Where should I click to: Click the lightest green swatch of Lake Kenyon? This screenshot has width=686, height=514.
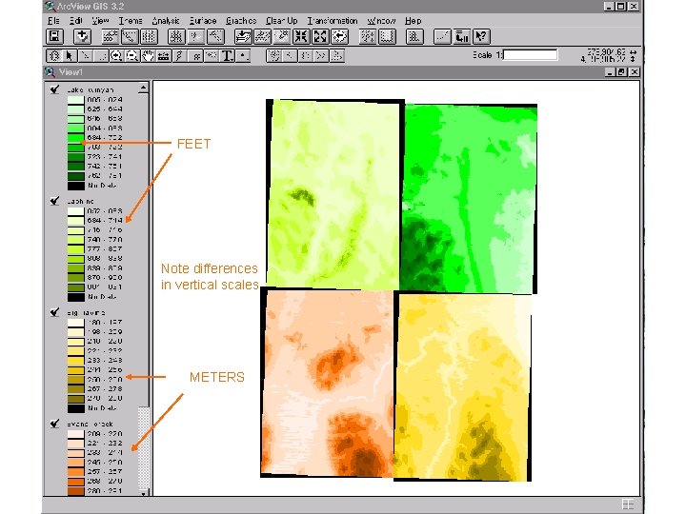point(75,100)
